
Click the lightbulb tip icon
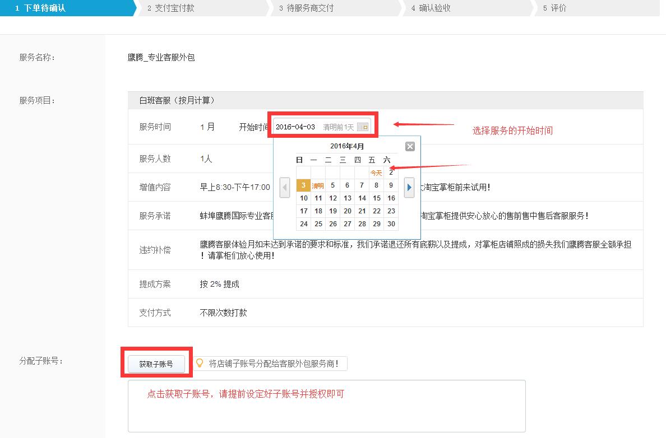coord(199,363)
